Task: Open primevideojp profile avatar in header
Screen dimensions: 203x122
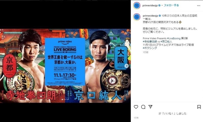Action: 137,6
